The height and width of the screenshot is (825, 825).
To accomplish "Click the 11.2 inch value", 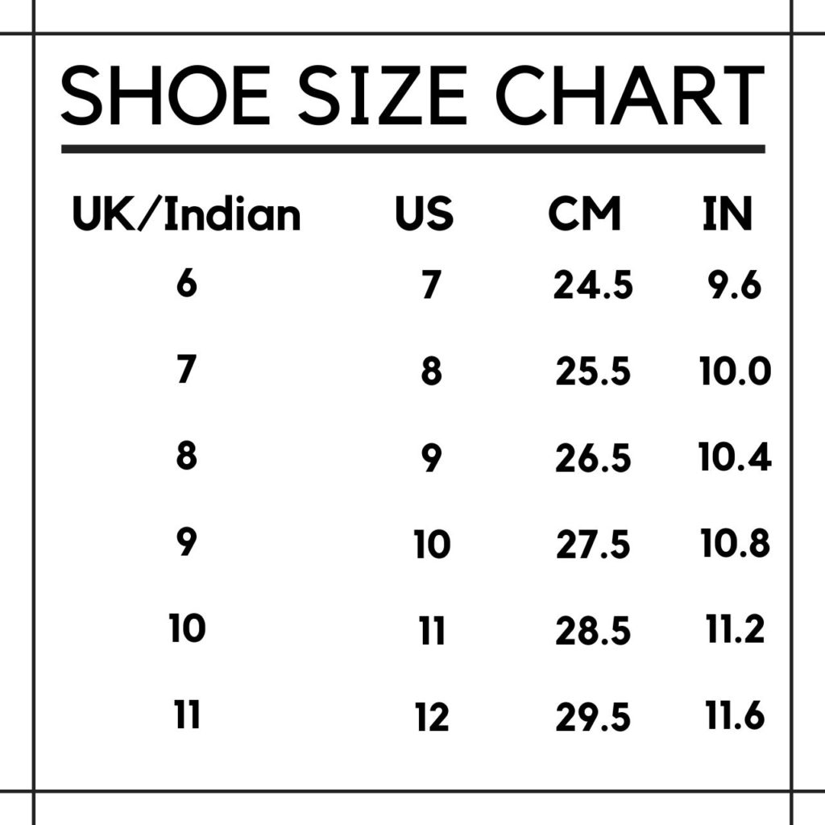I will click(735, 628).
